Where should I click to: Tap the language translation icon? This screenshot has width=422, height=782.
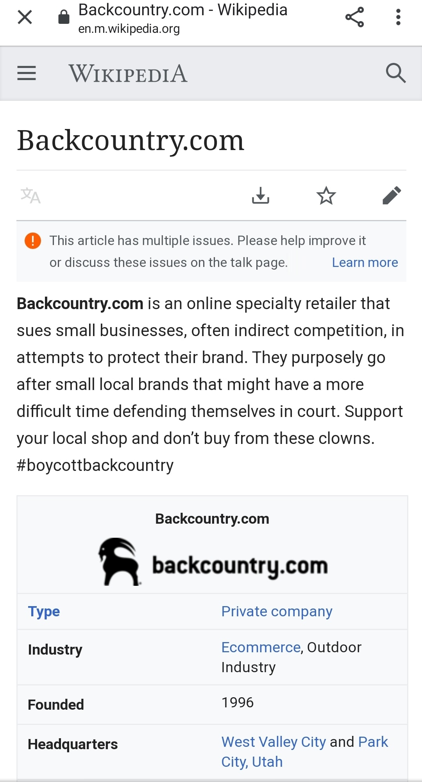click(30, 195)
